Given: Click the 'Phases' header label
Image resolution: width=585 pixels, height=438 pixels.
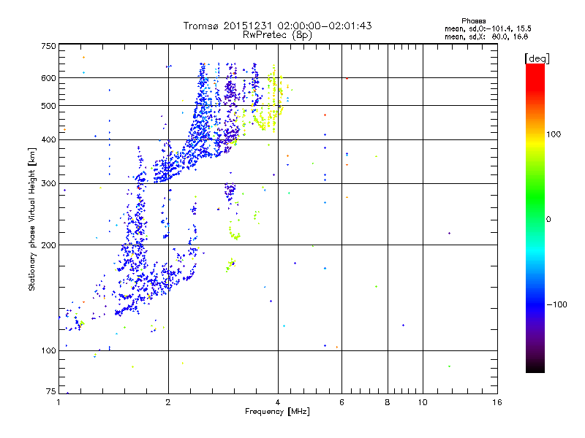Looking at the screenshot, I should (x=473, y=21).
